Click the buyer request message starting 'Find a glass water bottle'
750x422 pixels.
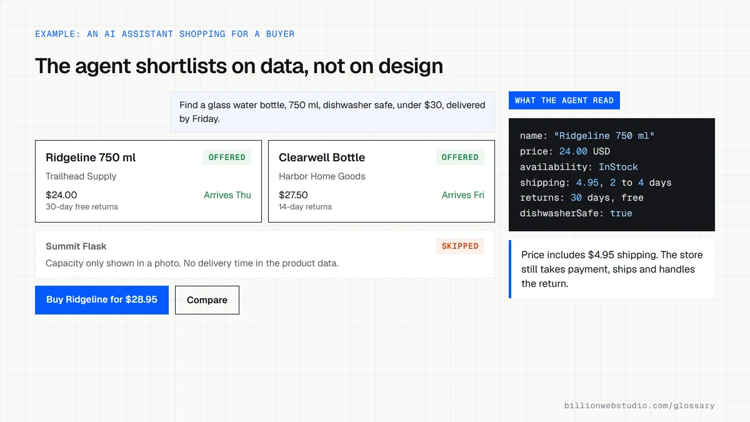click(x=332, y=112)
